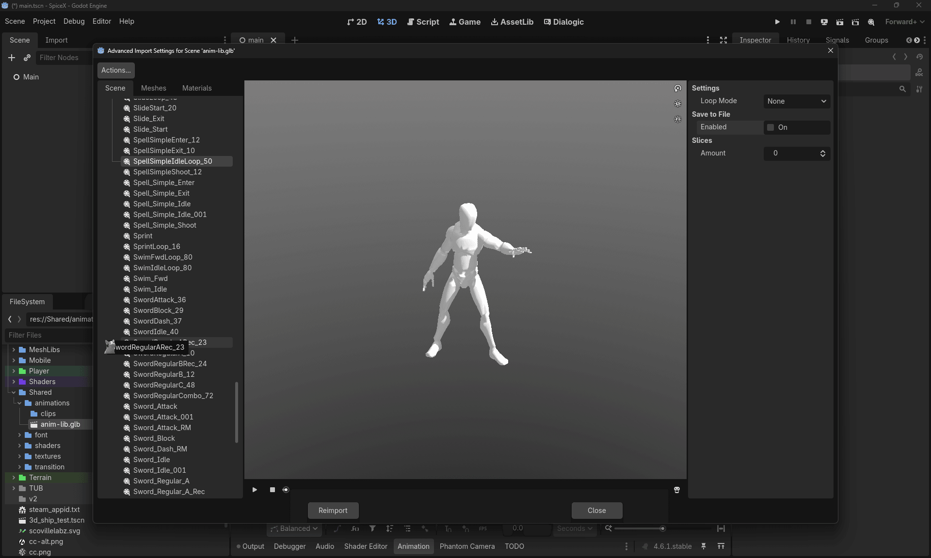Viewport: 931px width, 558px height.
Task: Select the anim-lib.glb file
Action: pyautogui.click(x=60, y=424)
